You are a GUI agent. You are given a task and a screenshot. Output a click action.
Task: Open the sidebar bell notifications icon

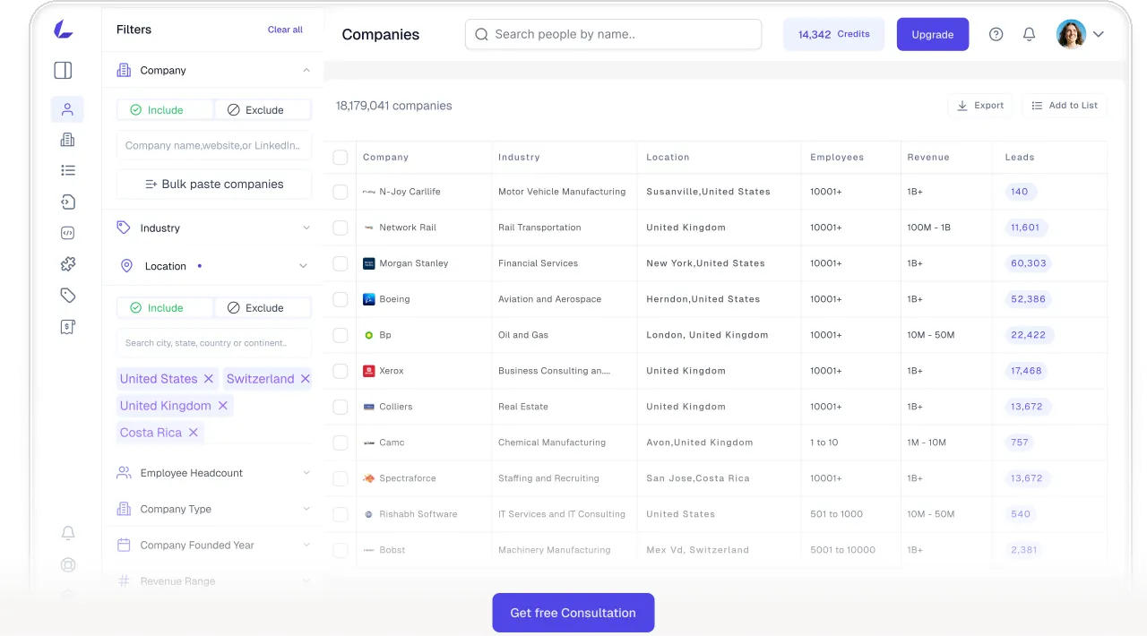[67, 533]
